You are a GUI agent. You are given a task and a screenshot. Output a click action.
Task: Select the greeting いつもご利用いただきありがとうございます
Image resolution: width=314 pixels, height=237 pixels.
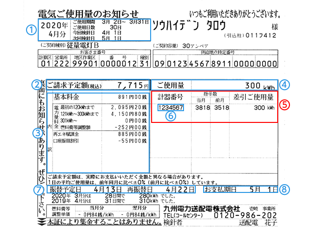235,14
